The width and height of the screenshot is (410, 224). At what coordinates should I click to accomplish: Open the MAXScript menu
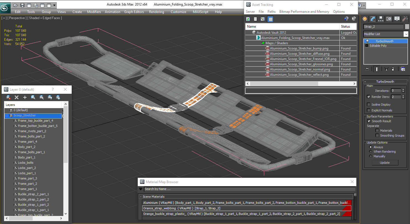201,12
